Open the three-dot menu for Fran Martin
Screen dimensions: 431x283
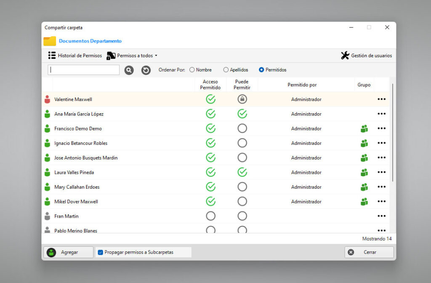click(x=381, y=216)
